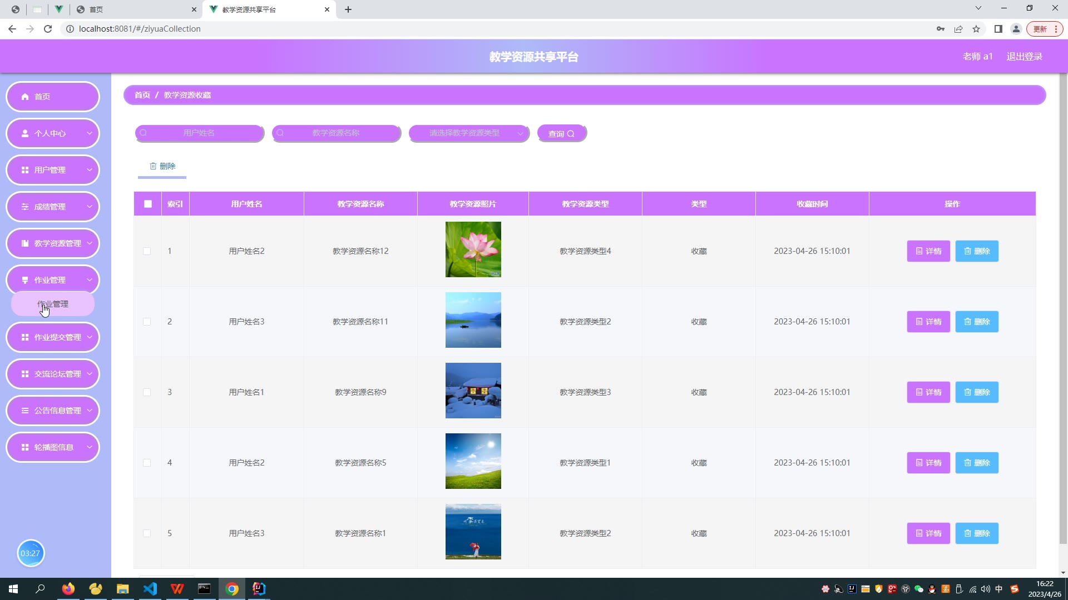Click the browser 更新 button

pyautogui.click(x=1045, y=29)
